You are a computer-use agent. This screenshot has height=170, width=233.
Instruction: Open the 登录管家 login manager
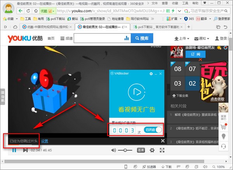(222, 19)
